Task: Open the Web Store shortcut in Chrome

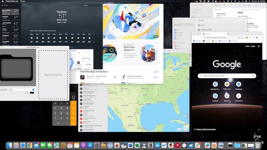Action: pyautogui.click(x=227, y=97)
